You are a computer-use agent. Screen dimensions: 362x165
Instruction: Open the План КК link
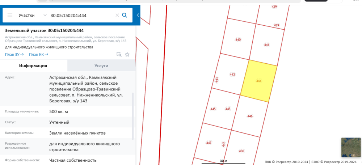[38, 55]
